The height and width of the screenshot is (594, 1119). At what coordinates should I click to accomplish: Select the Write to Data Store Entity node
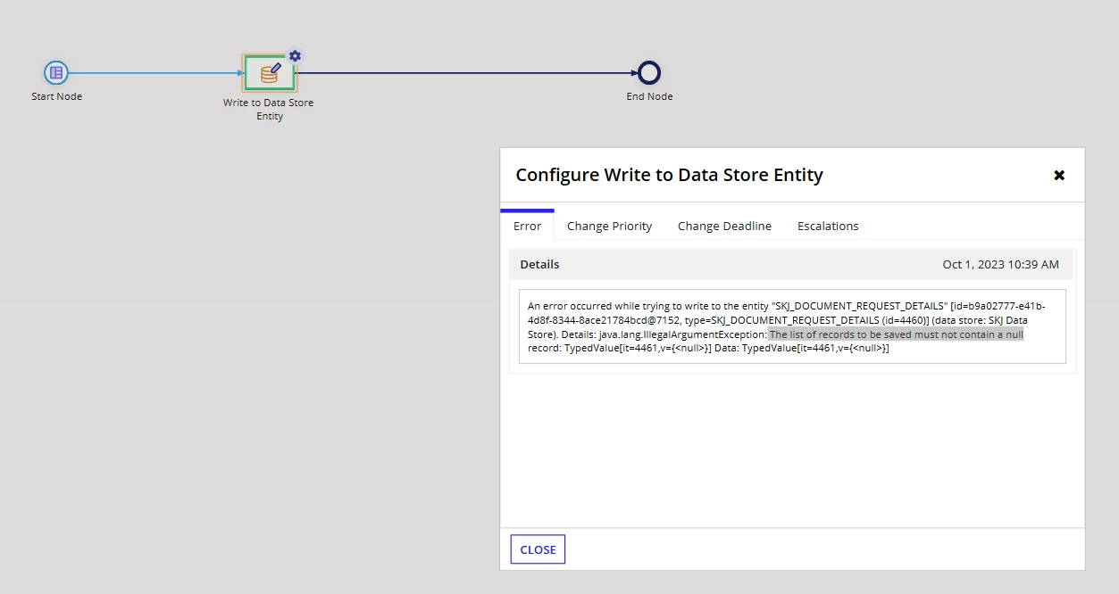coord(269,74)
